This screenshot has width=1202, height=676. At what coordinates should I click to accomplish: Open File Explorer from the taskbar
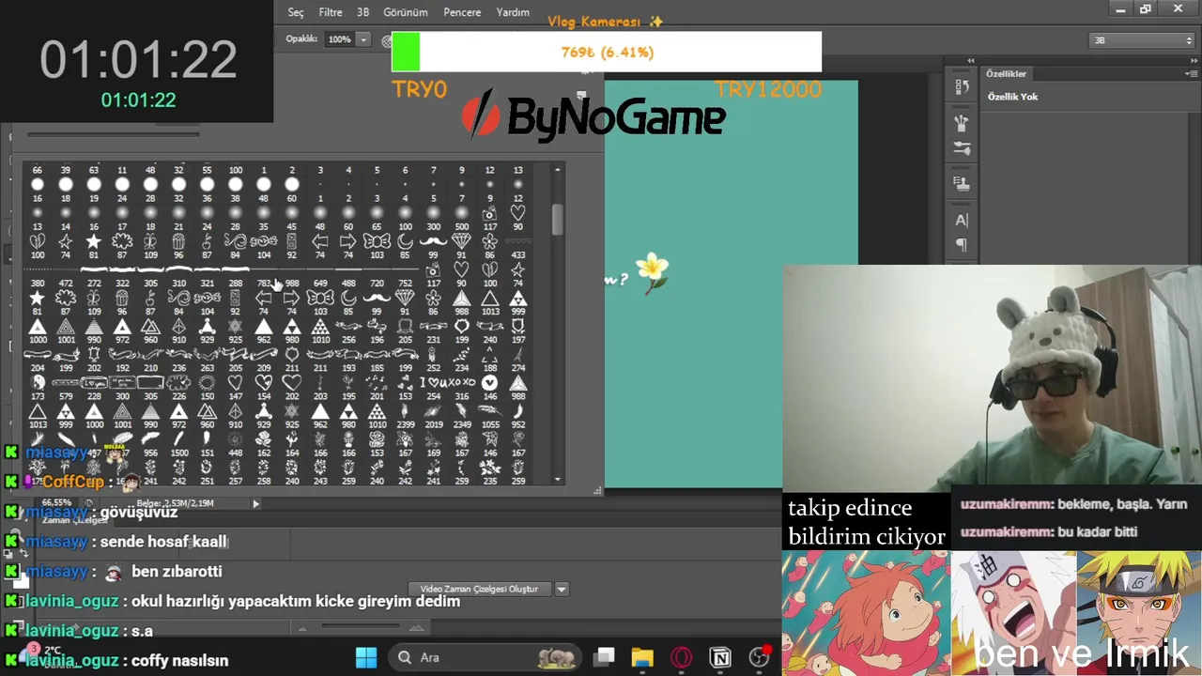coord(642,657)
